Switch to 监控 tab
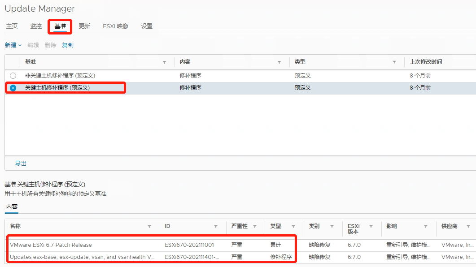 coord(36,26)
